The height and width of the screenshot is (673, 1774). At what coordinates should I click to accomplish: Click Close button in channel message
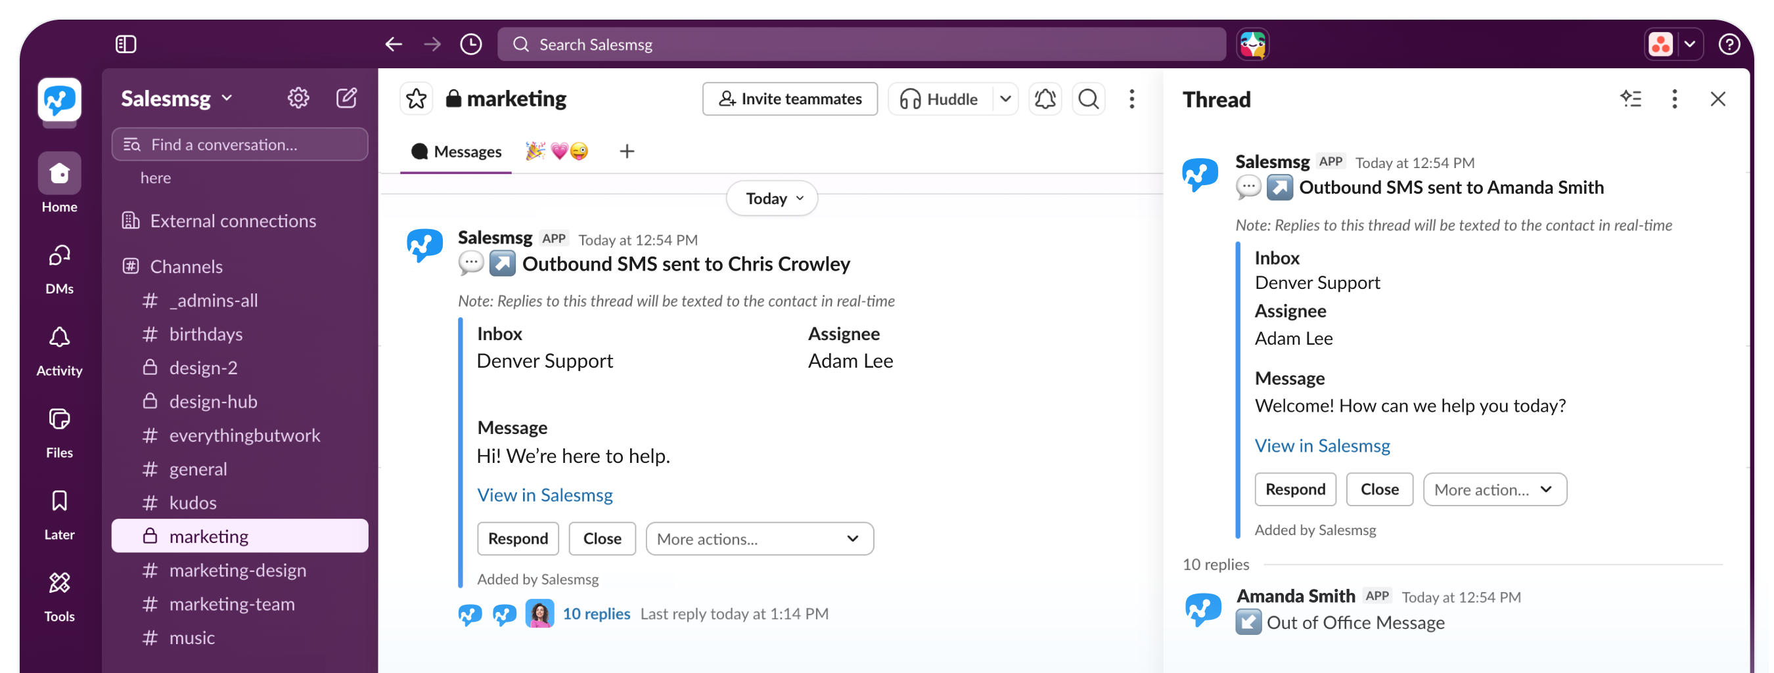603,539
